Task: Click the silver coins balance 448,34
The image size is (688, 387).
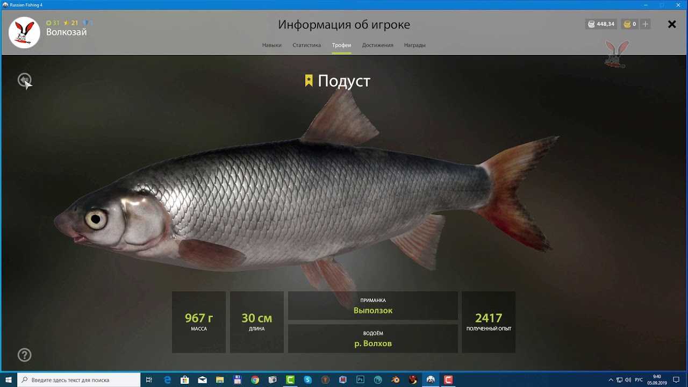Action: 601,24
